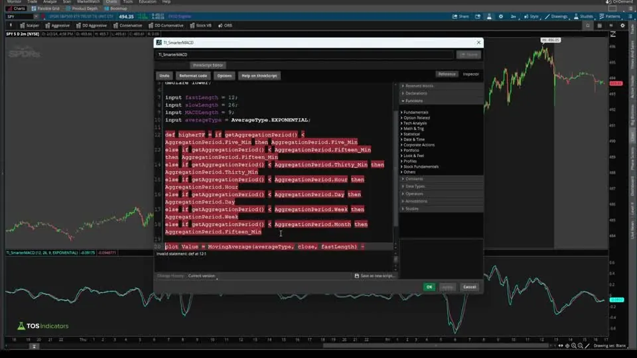Click zoom-in magnifier at chart bottom right

click(573, 346)
